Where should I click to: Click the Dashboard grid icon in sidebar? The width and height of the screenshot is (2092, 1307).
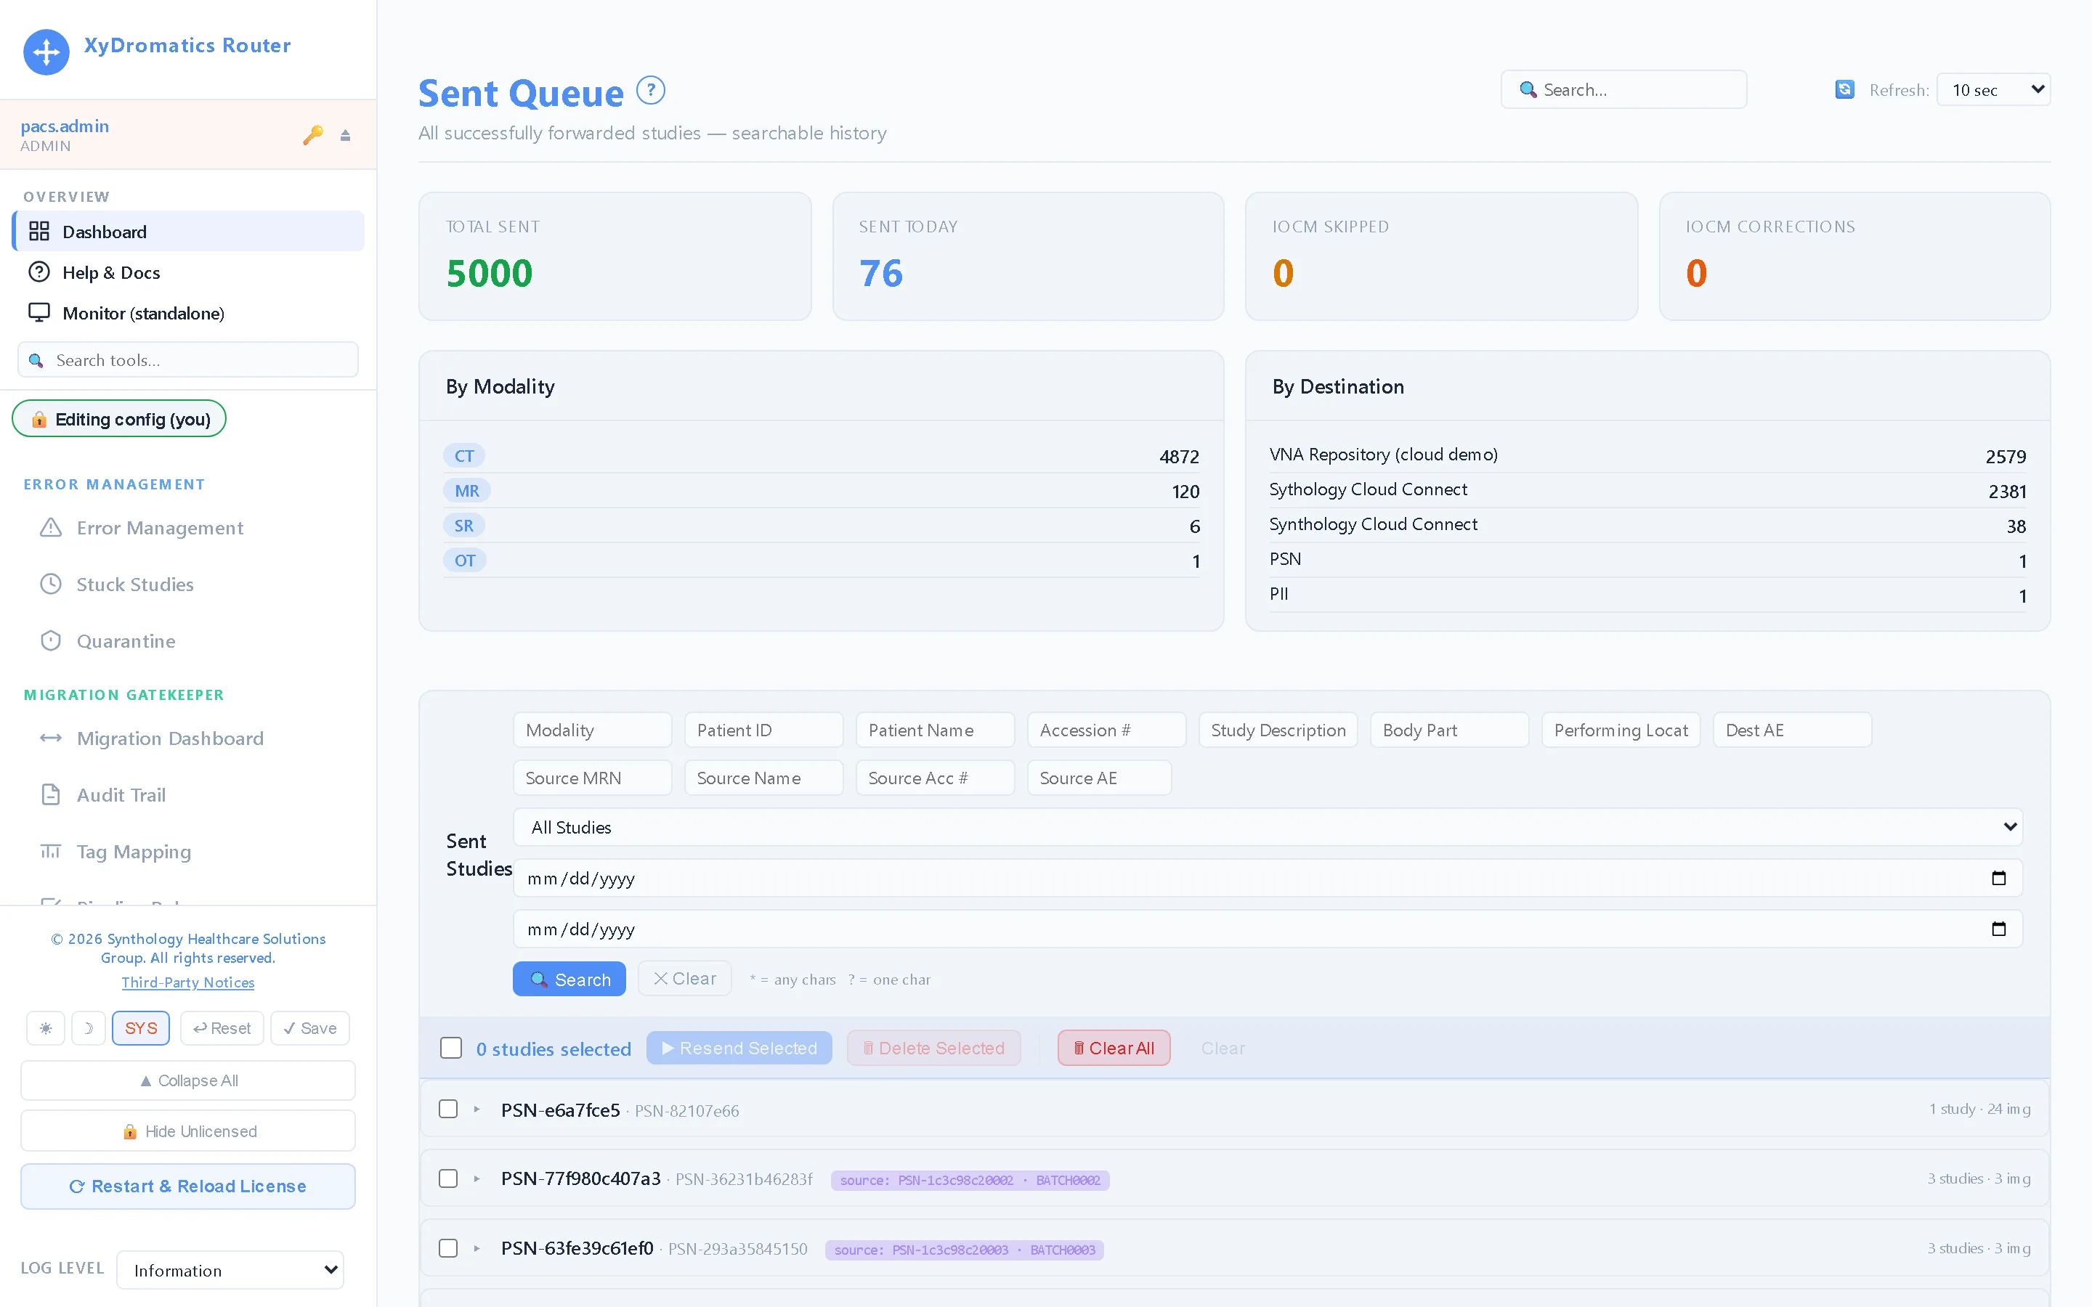[x=39, y=231]
